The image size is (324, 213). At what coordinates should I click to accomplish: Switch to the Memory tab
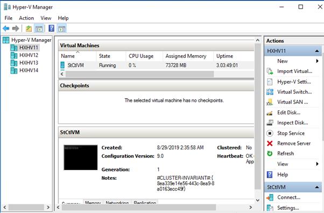click(93, 202)
